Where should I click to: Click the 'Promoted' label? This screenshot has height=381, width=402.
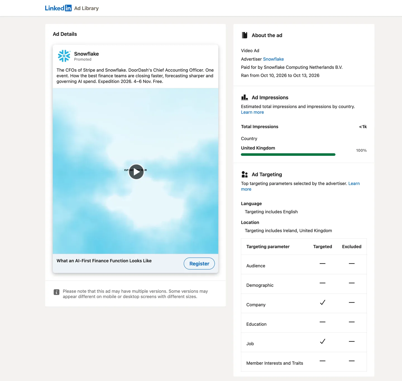(83, 59)
